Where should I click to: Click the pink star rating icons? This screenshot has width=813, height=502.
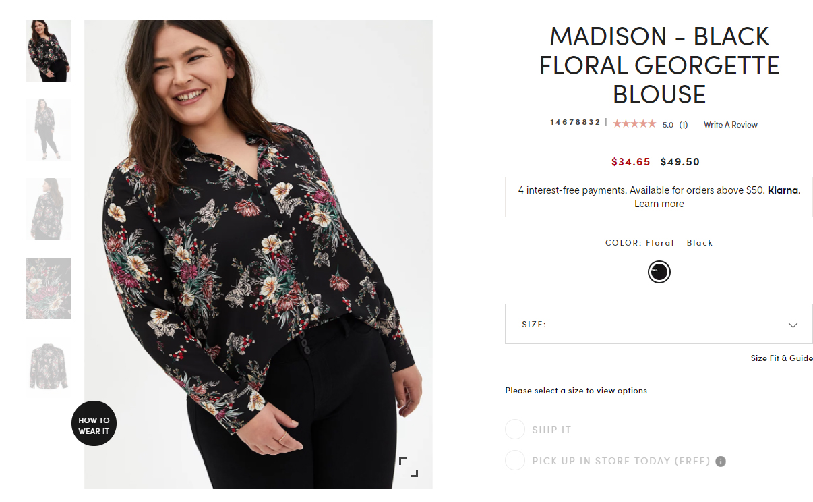coord(634,123)
